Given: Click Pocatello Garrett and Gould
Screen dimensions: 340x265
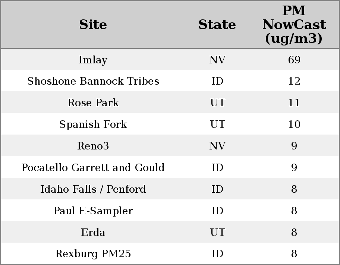Looking at the screenshot, I should (x=93, y=168).
